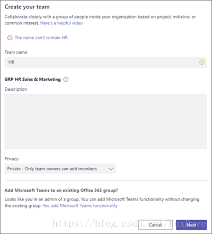Click inside the Description text area
This screenshot has width=212, height=234.
[105, 122]
